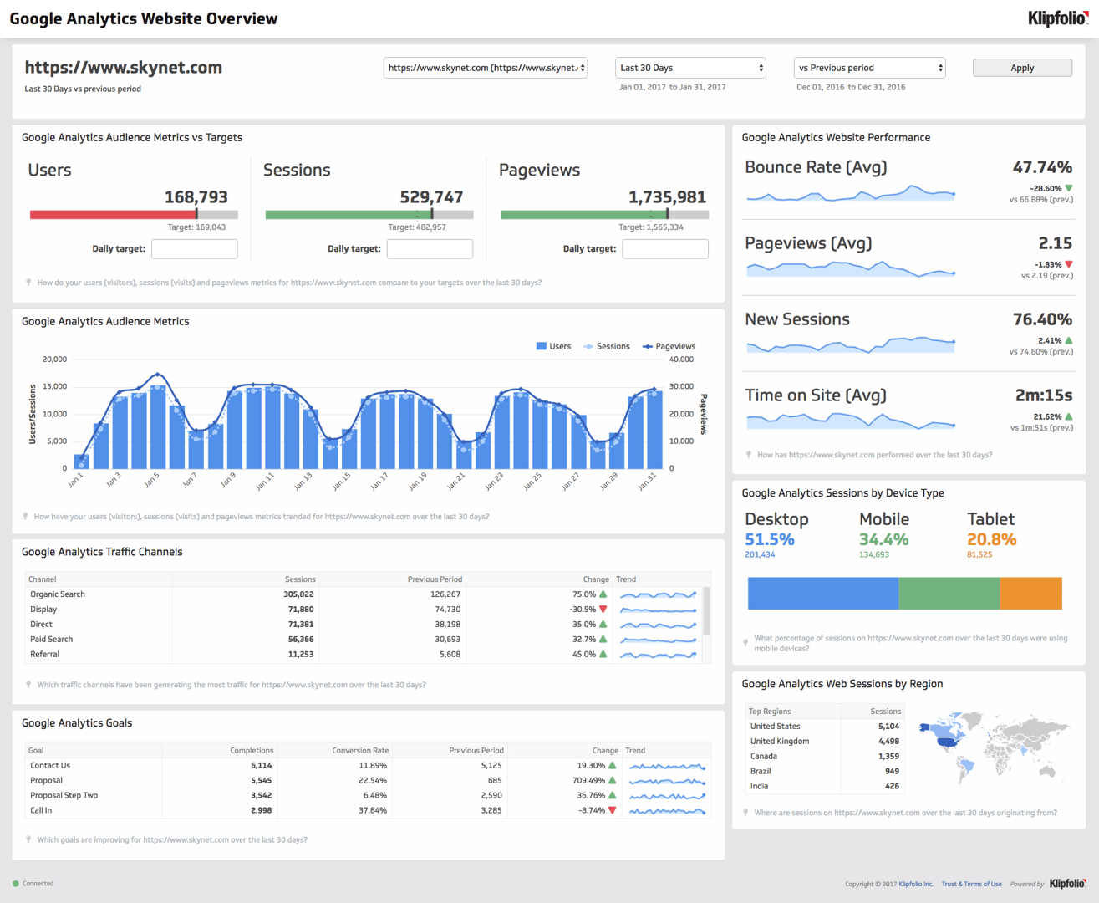Viewport: 1099px width, 903px height.
Task: Click the lightbulb tip icon below Audience Metrics chart
Action: (x=25, y=516)
